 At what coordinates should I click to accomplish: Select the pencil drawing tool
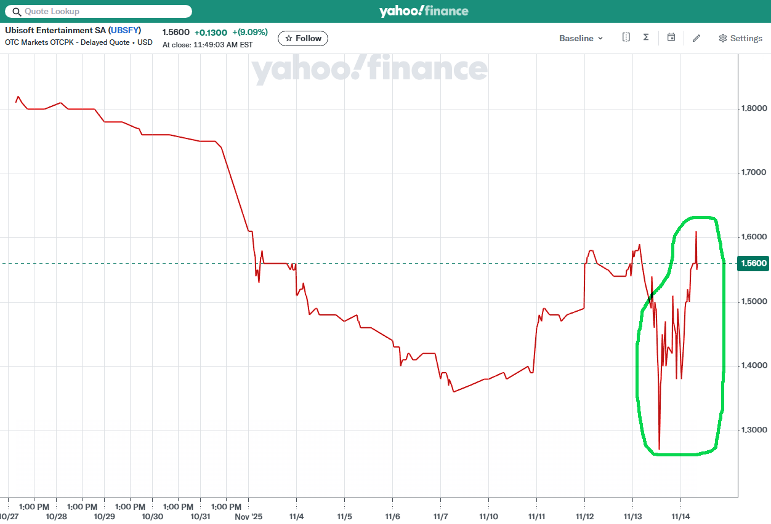(x=696, y=38)
